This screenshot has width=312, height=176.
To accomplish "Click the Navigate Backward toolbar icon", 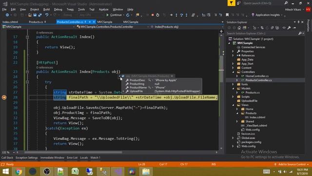I will [x=7, y=15].
